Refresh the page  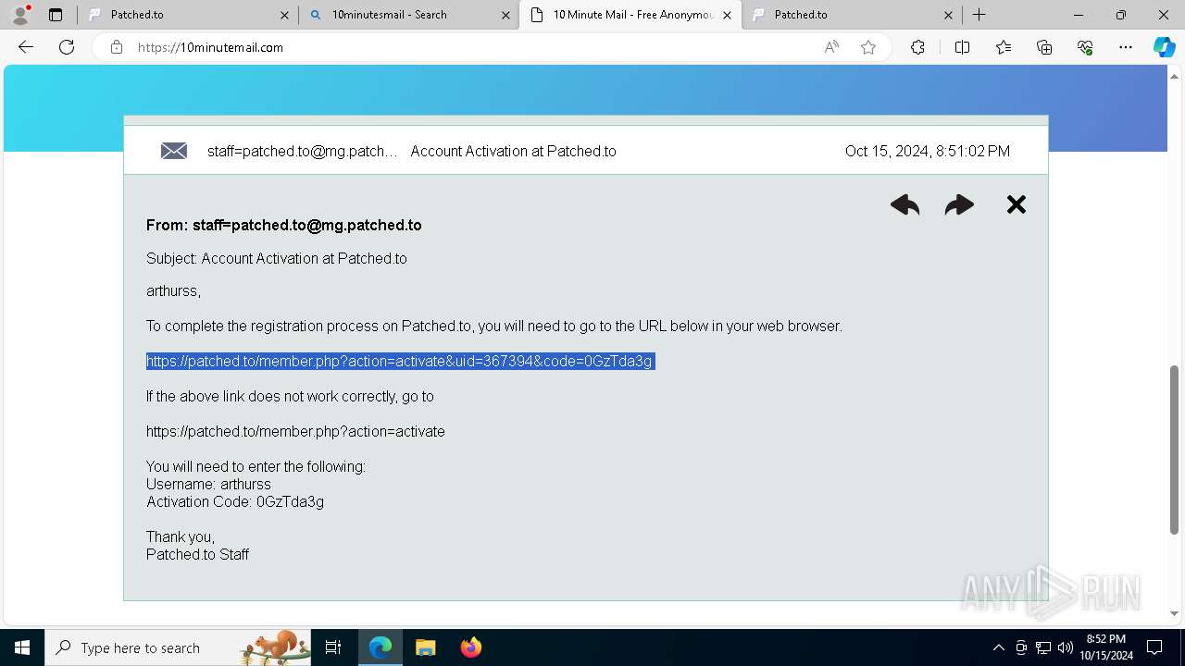(x=67, y=47)
